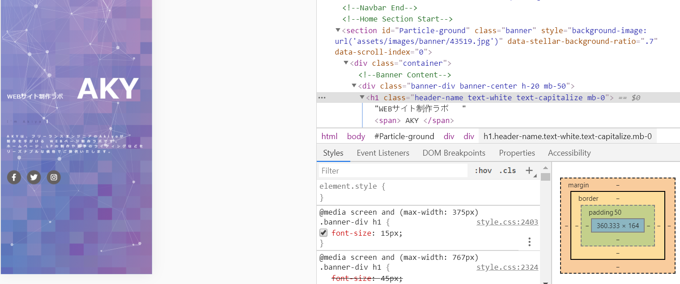
Task: Select #Particle-ground in the breadcrumb bar
Action: [x=404, y=136]
